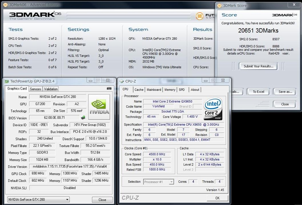Switch to the Sensors tab in GPU-Z
Viewport: 302px width, 205px height.
point(35,89)
